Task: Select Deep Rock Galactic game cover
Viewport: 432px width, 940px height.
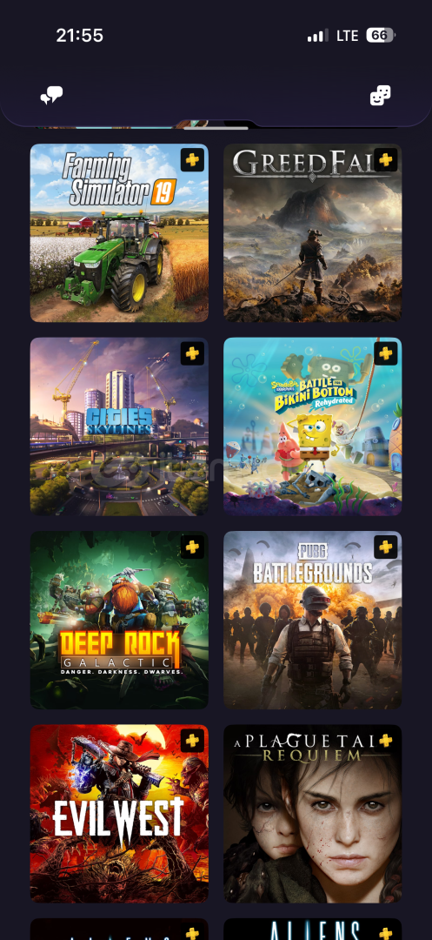Action: pos(120,621)
